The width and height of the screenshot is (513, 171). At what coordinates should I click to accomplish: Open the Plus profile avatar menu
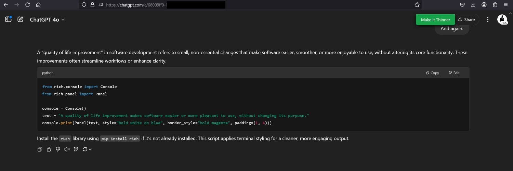pyautogui.click(x=502, y=19)
